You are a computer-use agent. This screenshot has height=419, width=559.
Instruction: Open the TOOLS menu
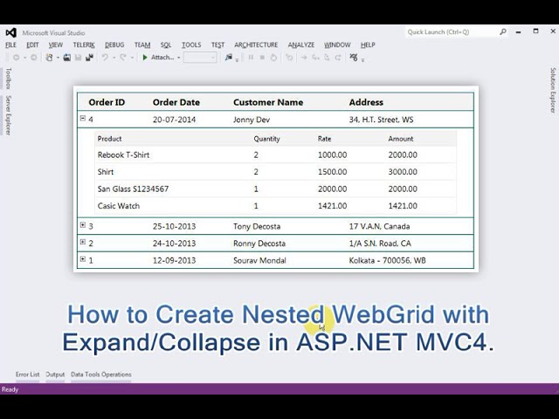coord(191,45)
